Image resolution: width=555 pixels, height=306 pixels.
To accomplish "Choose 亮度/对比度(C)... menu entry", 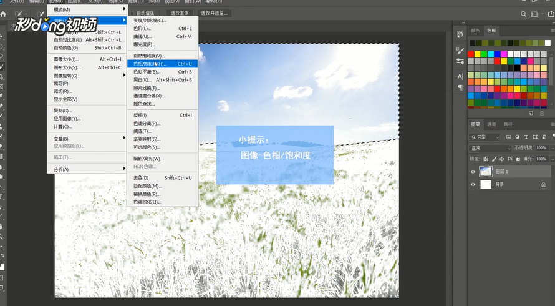I will click(x=163, y=21).
